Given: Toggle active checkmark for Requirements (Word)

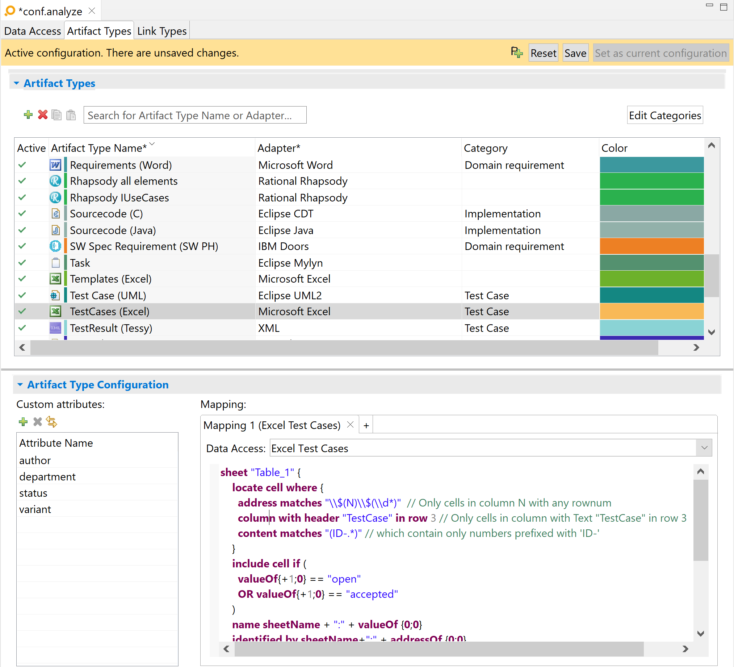Looking at the screenshot, I should (x=22, y=165).
